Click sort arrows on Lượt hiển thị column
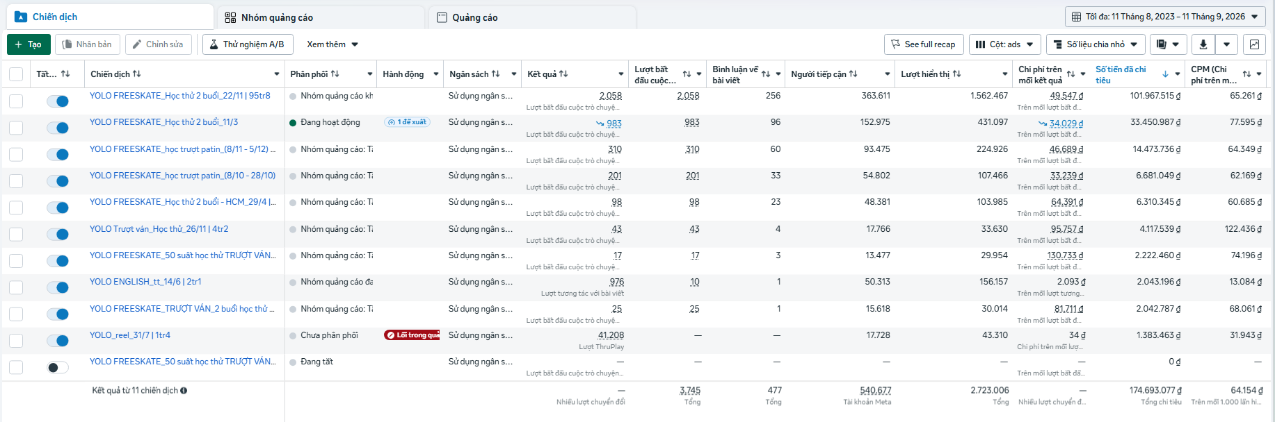 point(956,74)
